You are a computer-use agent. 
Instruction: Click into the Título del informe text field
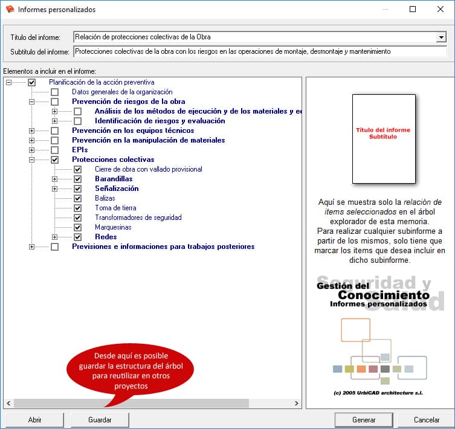point(255,37)
